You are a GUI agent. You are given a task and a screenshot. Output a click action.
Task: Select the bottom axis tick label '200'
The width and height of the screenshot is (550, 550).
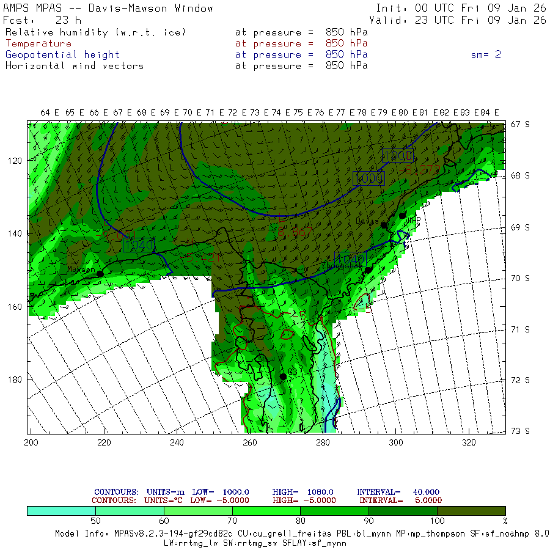(x=31, y=442)
